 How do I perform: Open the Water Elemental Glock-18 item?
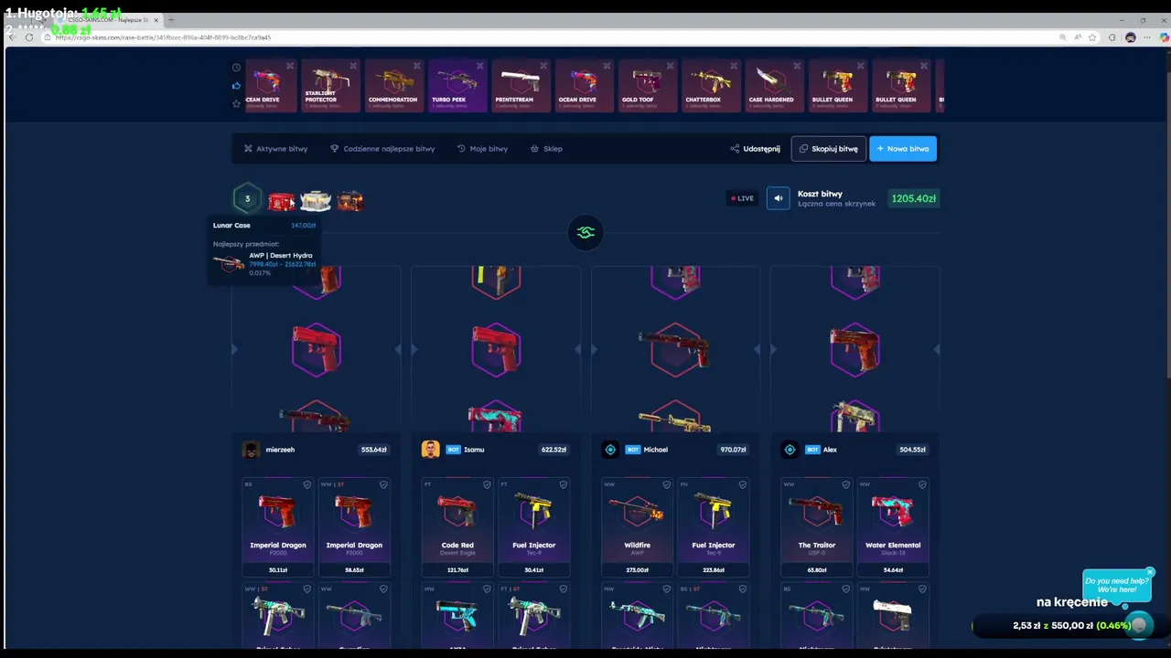coord(893,527)
